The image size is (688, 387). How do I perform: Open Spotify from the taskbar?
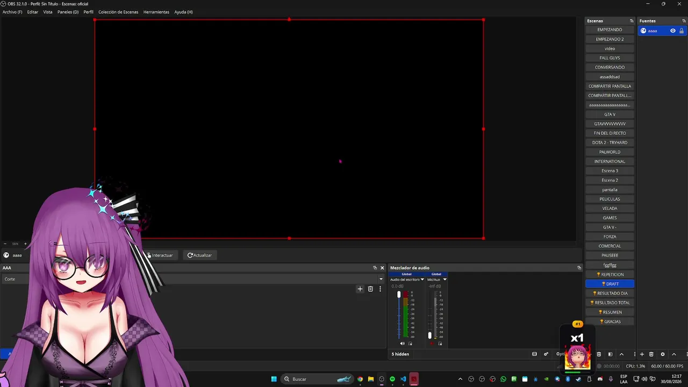pyautogui.click(x=392, y=379)
